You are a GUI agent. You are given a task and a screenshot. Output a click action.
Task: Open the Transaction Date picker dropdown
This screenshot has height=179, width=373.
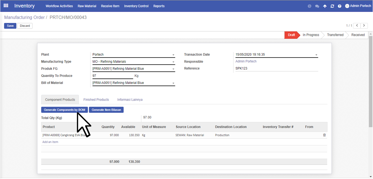pos(316,55)
